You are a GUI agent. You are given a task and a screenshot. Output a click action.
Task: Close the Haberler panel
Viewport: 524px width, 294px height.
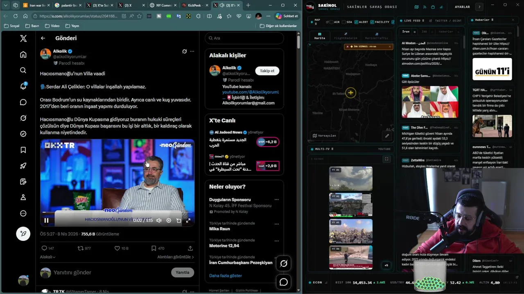tap(513, 20)
